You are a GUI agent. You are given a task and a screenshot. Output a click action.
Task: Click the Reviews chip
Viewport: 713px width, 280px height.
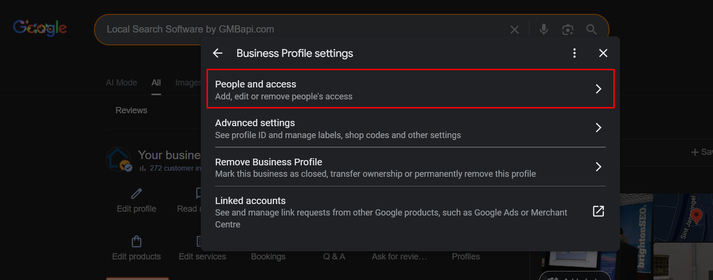click(131, 110)
